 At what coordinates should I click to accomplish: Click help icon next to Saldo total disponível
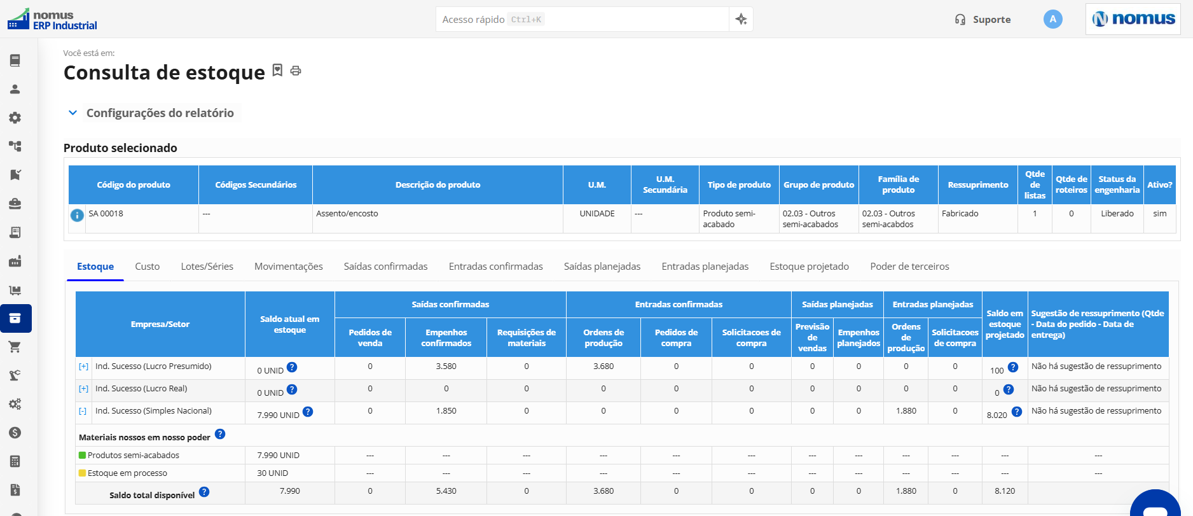204,492
